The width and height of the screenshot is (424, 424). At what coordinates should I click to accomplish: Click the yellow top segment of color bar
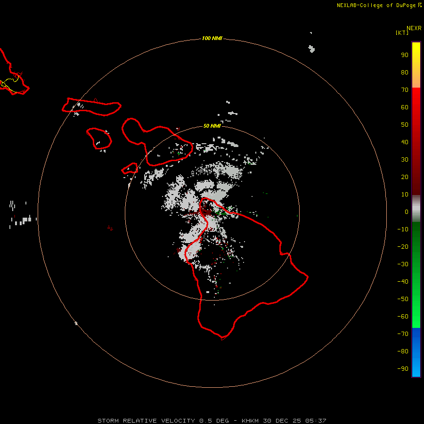[x=416, y=65]
